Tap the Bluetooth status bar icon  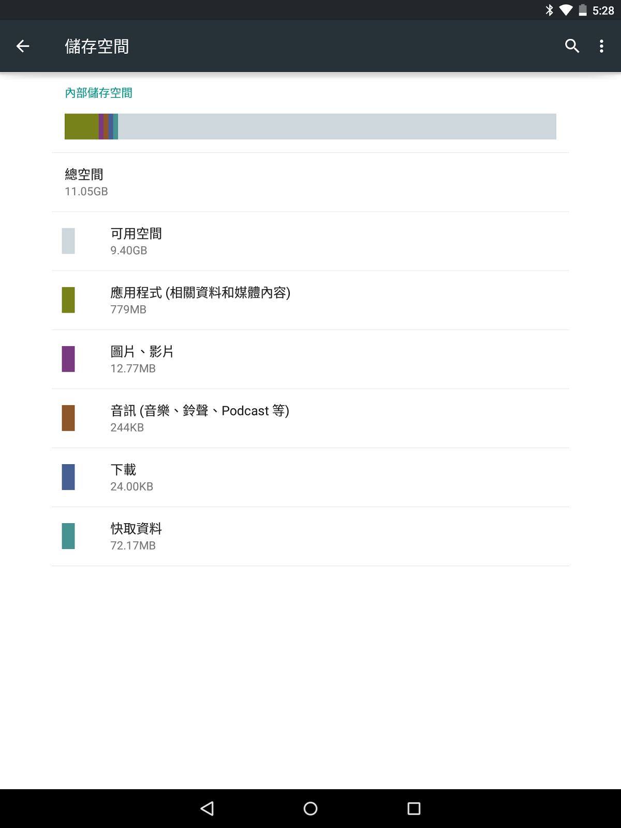549,10
